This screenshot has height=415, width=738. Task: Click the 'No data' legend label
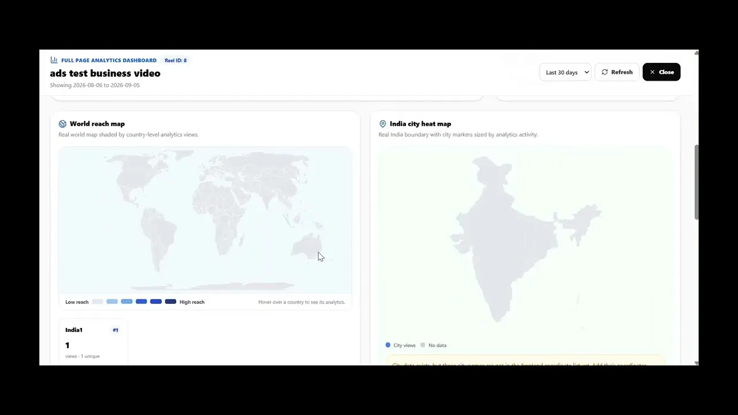pyautogui.click(x=438, y=345)
